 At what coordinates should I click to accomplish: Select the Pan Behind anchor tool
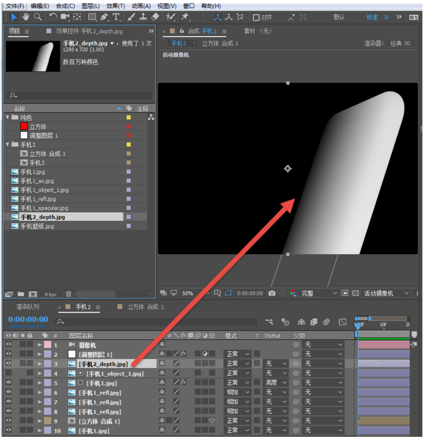(77, 17)
